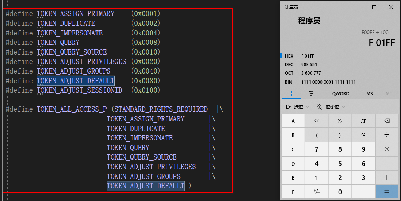This screenshot has height=201, width=401.
Task: Click hex digit D key
Action: (293, 163)
